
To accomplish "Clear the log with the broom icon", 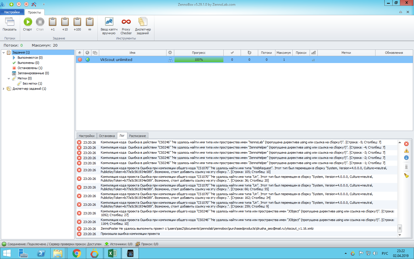I will click(406, 176).
